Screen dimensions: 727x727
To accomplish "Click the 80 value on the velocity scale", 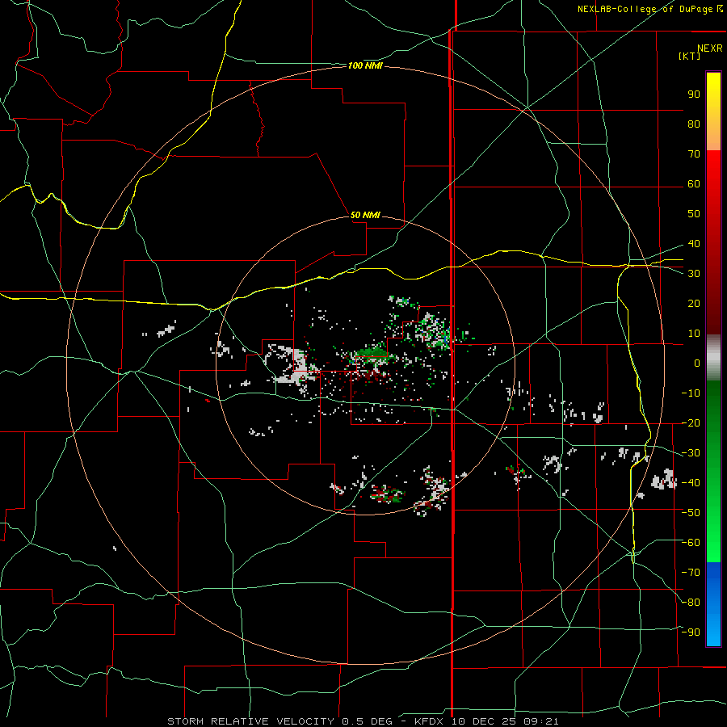I will (694, 124).
